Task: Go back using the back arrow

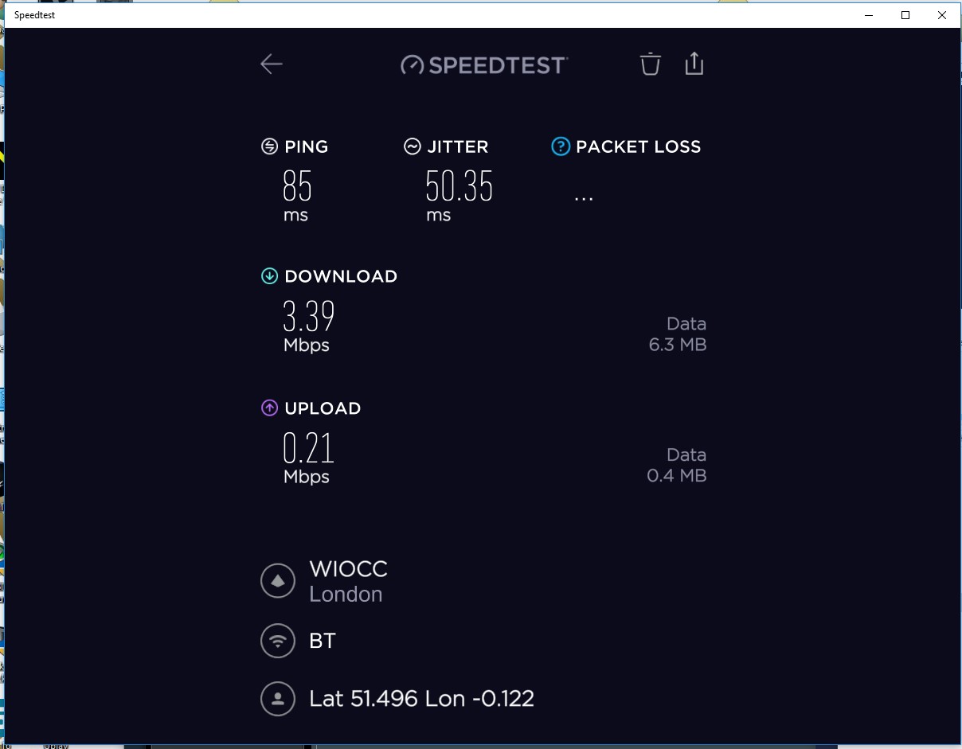Action: 271,64
